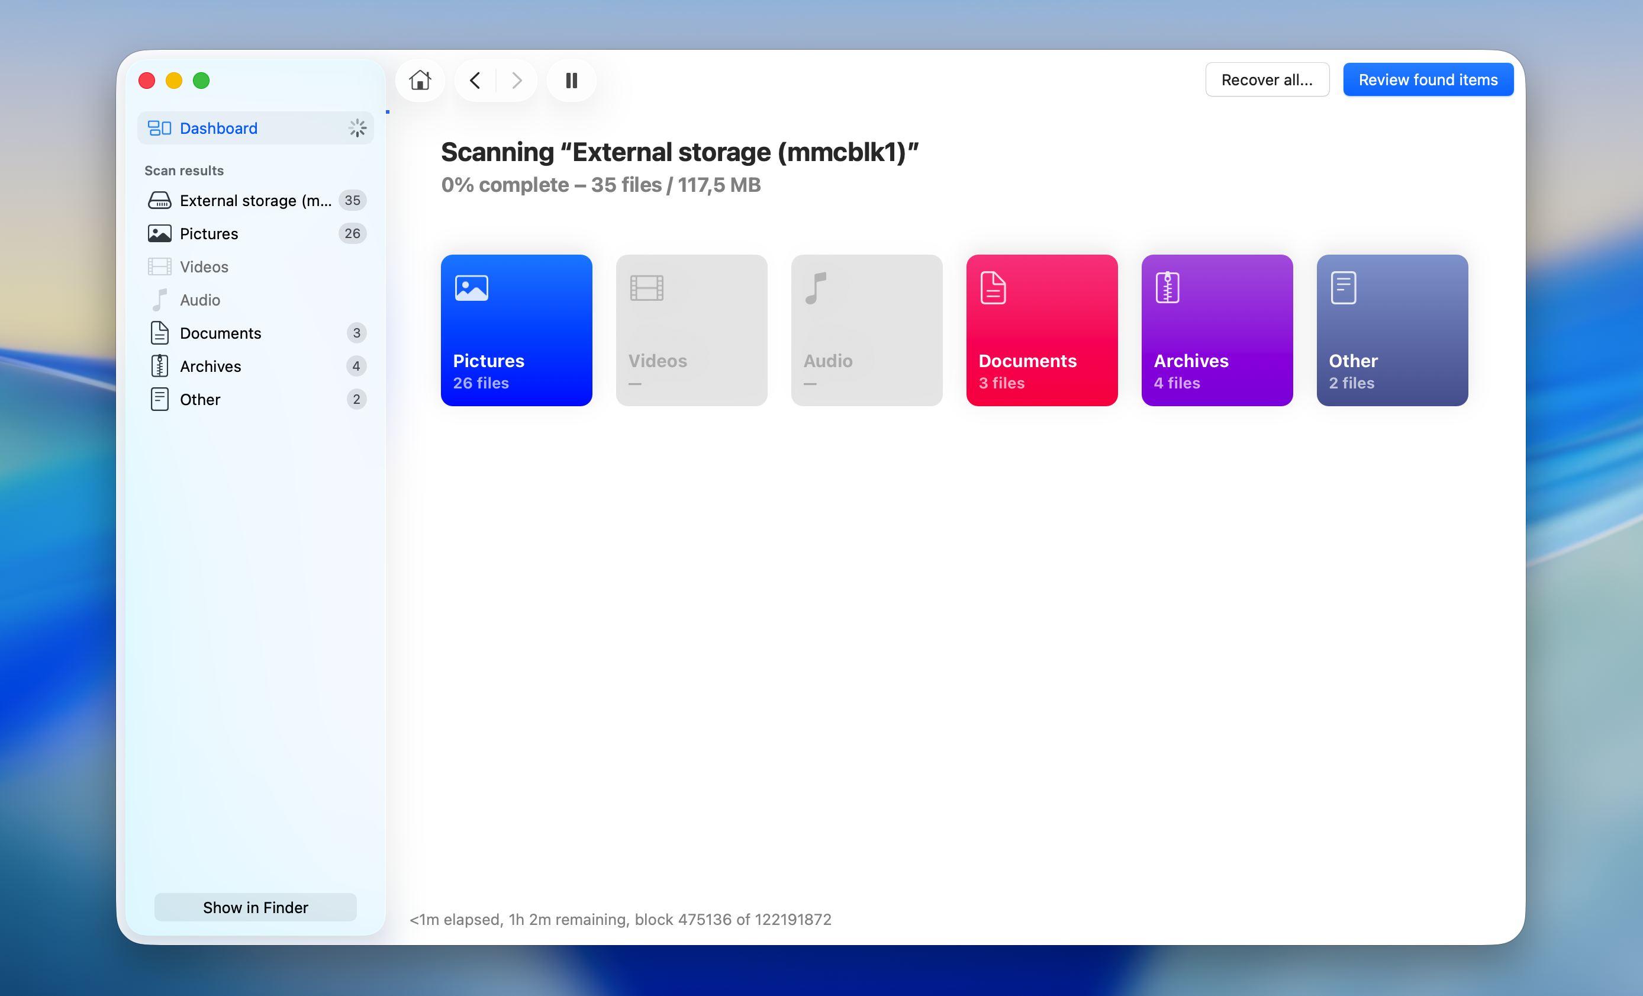Select Pictures in the sidebar

[209, 233]
